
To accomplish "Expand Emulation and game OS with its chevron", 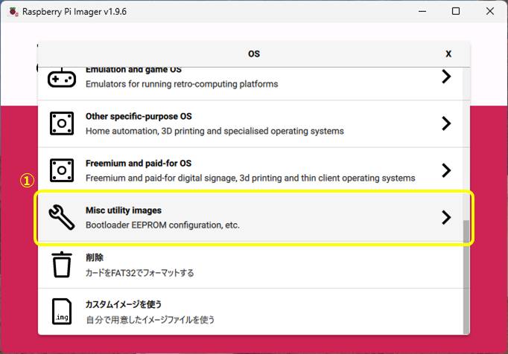I will (445, 77).
